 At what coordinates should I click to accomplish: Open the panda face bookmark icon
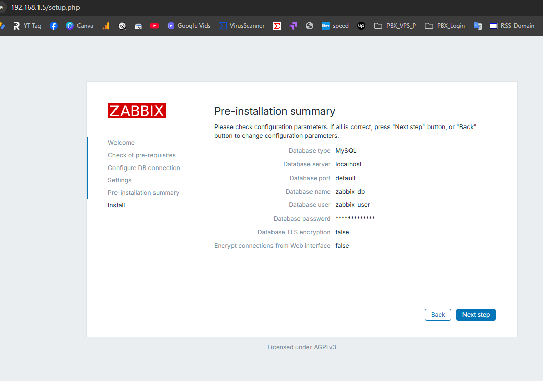click(x=122, y=26)
